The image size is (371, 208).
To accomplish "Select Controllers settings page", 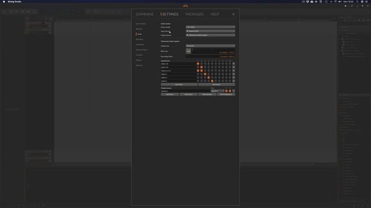I will tap(140, 44).
